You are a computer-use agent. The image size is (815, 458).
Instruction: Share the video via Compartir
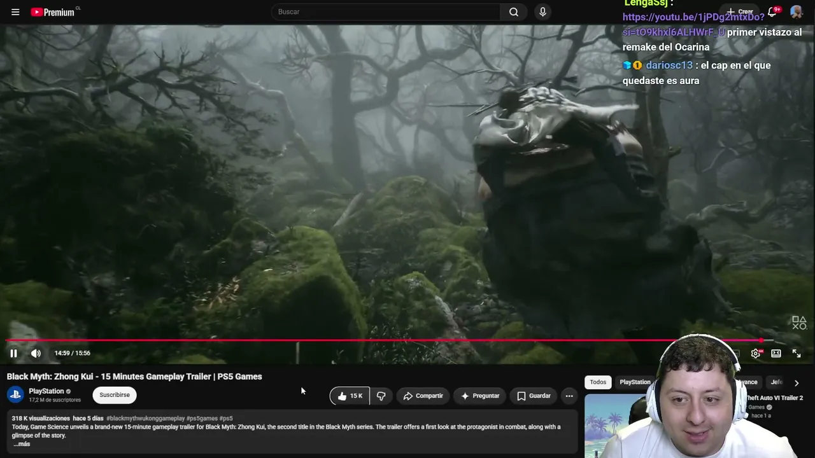[423, 396]
